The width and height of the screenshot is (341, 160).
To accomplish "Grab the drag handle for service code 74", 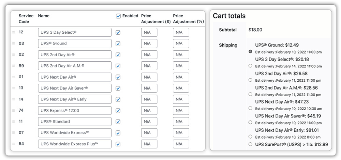I will point(14,111).
